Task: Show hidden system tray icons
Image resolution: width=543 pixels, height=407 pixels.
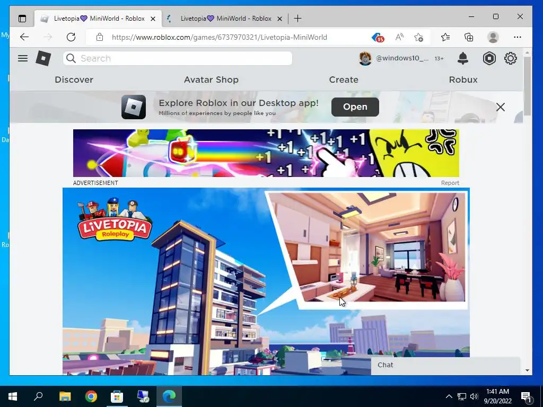Action: point(449,396)
